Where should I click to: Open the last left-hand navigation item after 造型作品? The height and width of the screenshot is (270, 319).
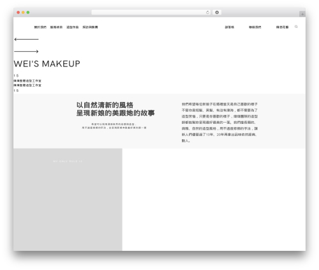click(90, 27)
